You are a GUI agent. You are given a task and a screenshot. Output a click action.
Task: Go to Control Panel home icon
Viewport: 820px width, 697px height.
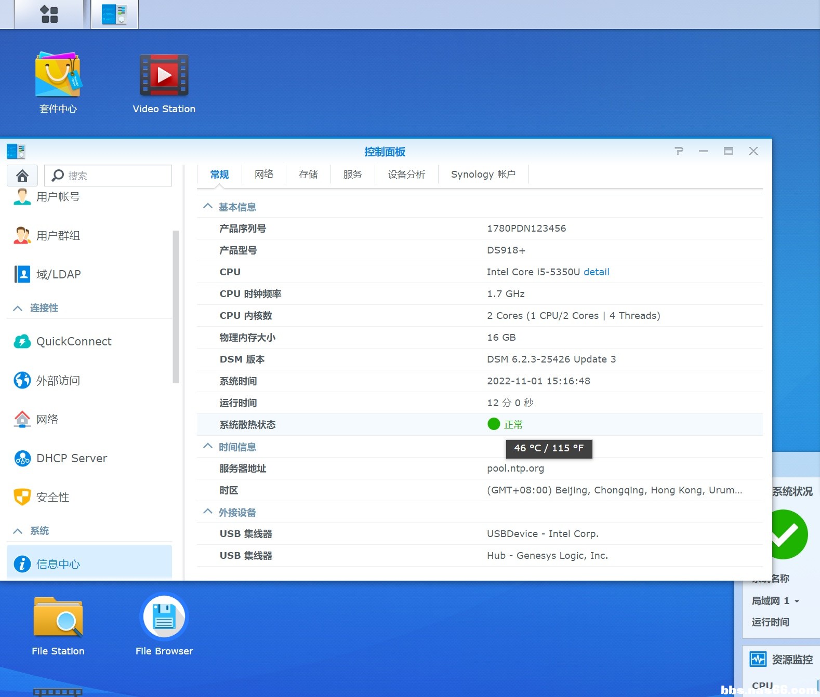pyautogui.click(x=22, y=176)
